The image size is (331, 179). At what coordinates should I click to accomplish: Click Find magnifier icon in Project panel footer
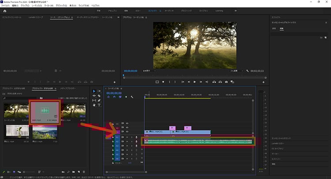click(68, 172)
